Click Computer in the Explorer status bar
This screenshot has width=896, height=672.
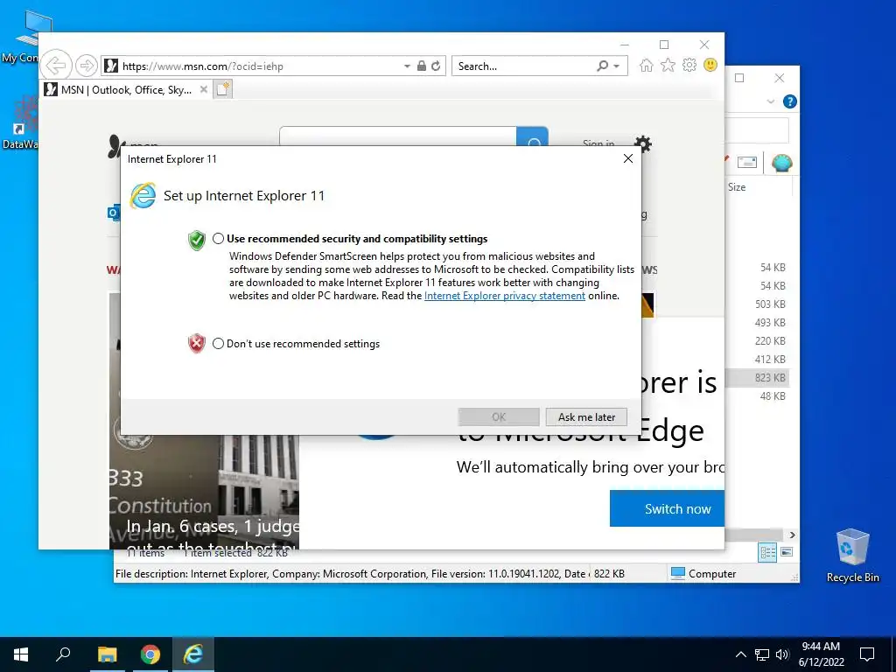click(703, 574)
